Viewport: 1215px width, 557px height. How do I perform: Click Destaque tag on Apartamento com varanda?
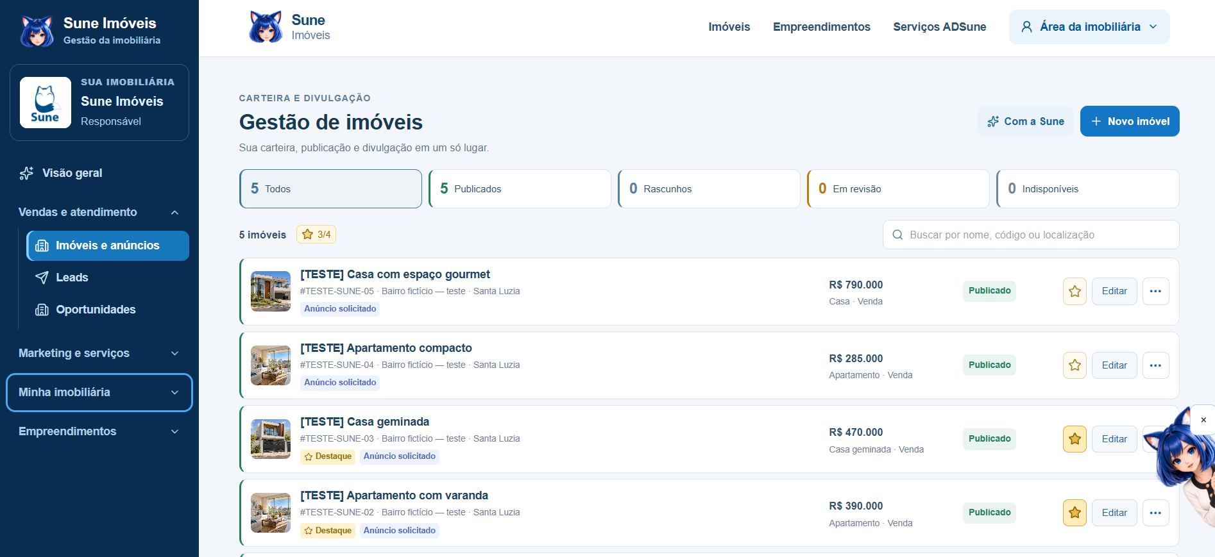point(328,531)
